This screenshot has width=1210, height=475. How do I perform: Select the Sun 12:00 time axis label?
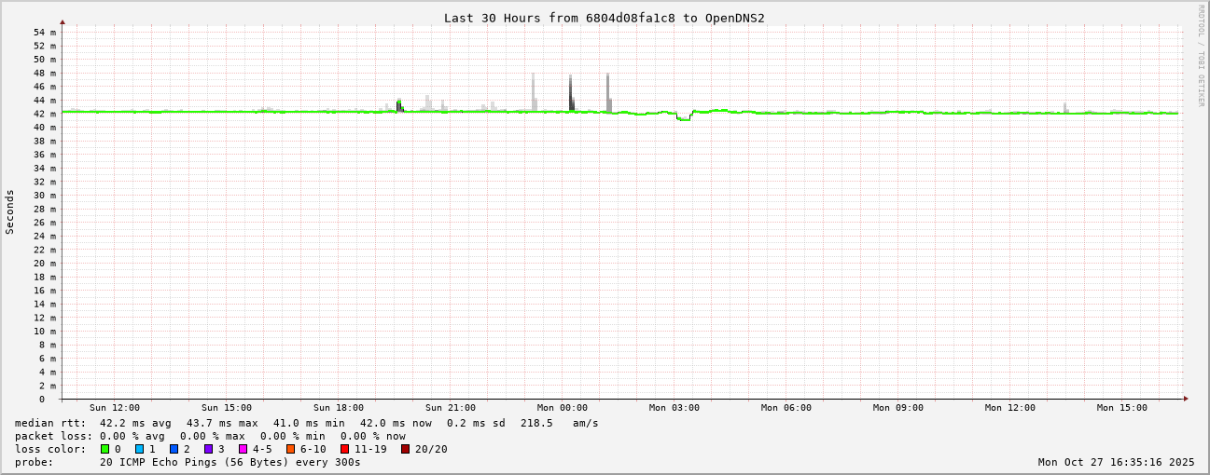tap(115, 408)
